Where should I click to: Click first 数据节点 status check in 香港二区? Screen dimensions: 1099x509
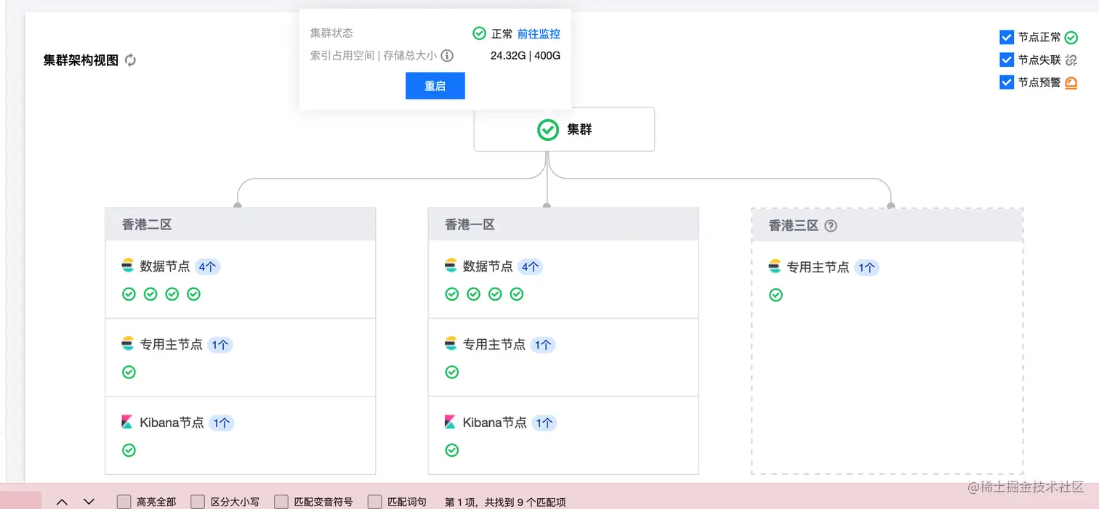(x=129, y=294)
